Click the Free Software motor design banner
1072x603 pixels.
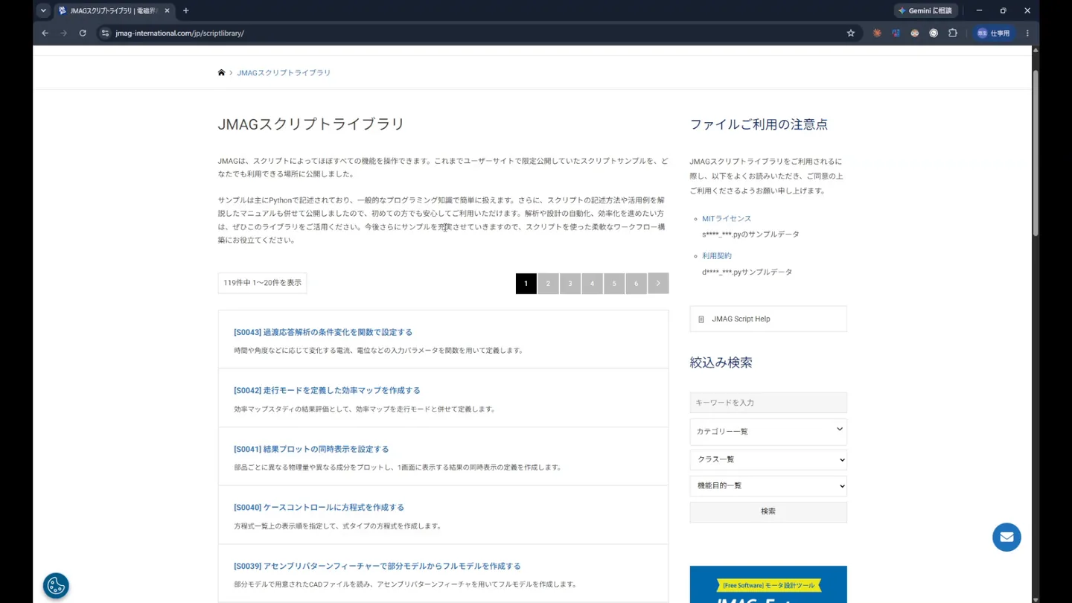(x=768, y=584)
